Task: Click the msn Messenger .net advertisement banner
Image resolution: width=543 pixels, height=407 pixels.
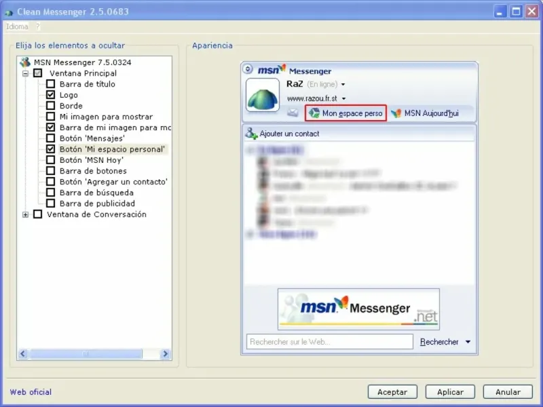Action: (x=358, y=309)
